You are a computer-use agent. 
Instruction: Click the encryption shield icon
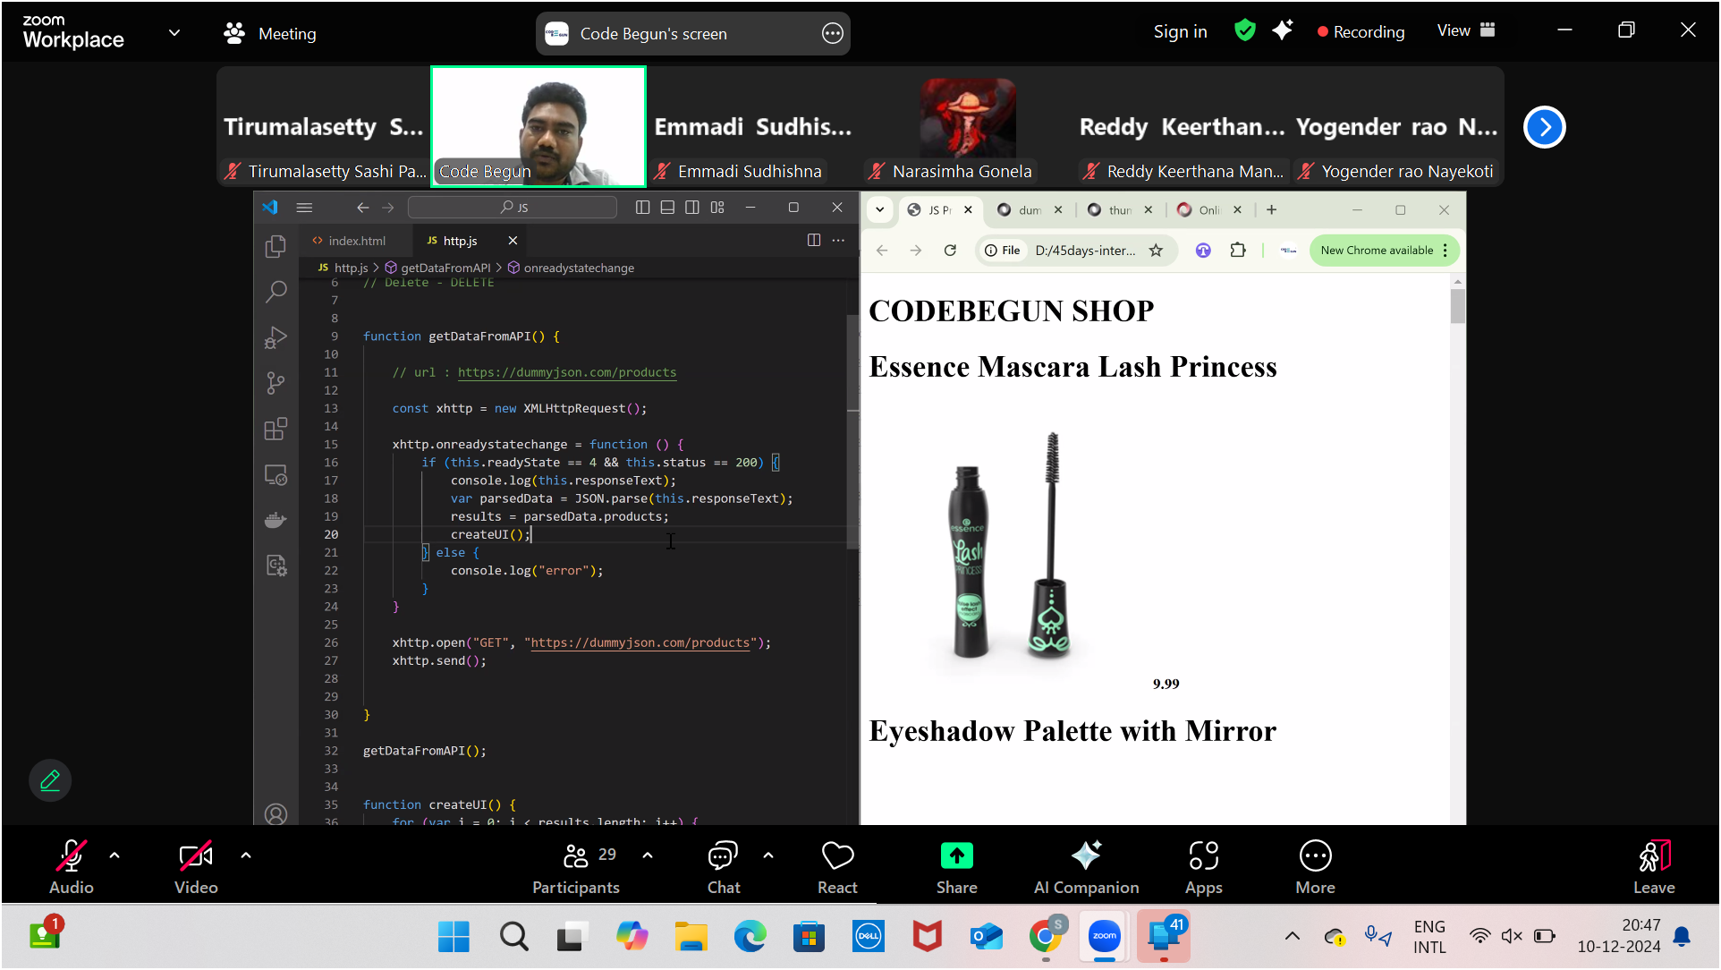click(1244, 30)
